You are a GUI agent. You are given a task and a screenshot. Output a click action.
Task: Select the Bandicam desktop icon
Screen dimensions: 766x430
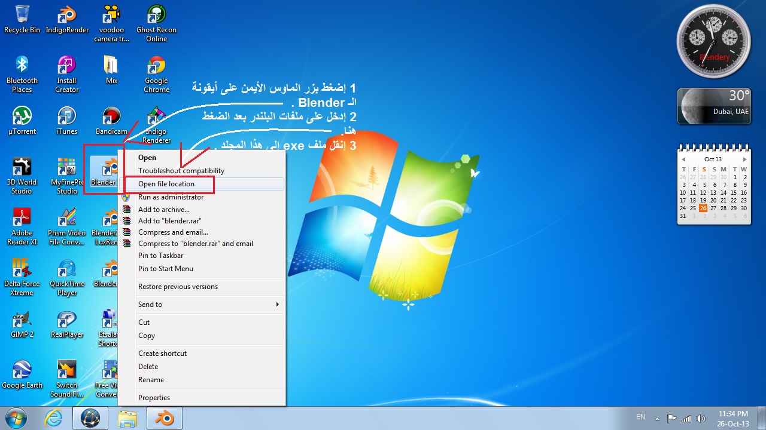coord(111,120)
